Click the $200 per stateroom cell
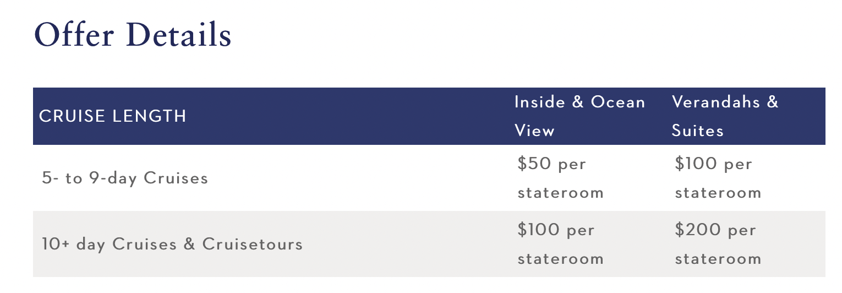Screen dimensions: 842x293 [x=718, y=244]
